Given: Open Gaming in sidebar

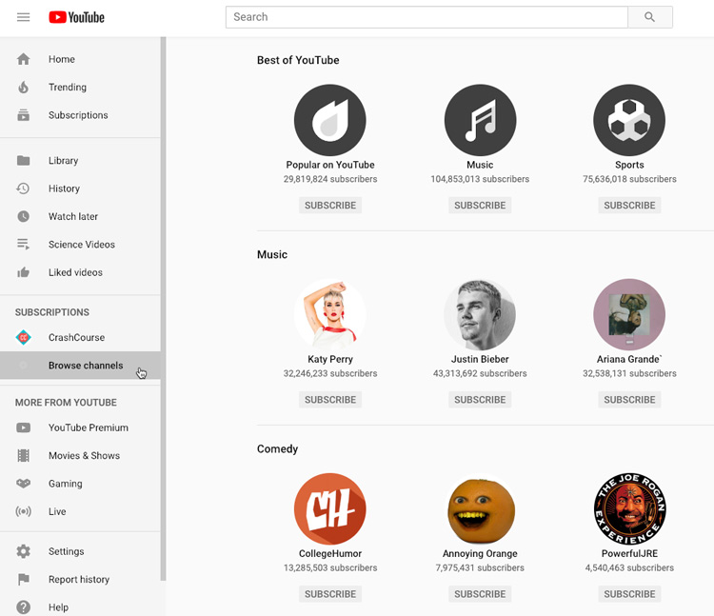Looking at the screenshot, I should (x=80, y=484).
